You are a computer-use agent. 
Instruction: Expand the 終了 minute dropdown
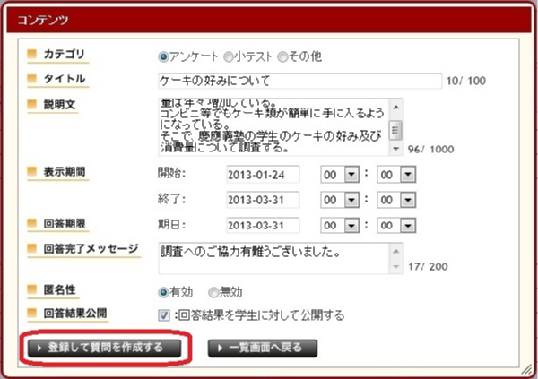[x=397, y=199]
